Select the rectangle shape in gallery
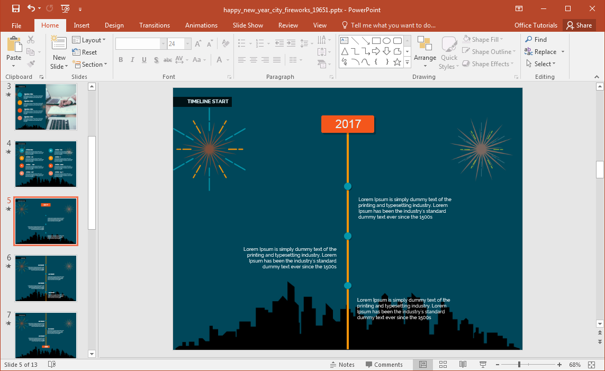 376,41
